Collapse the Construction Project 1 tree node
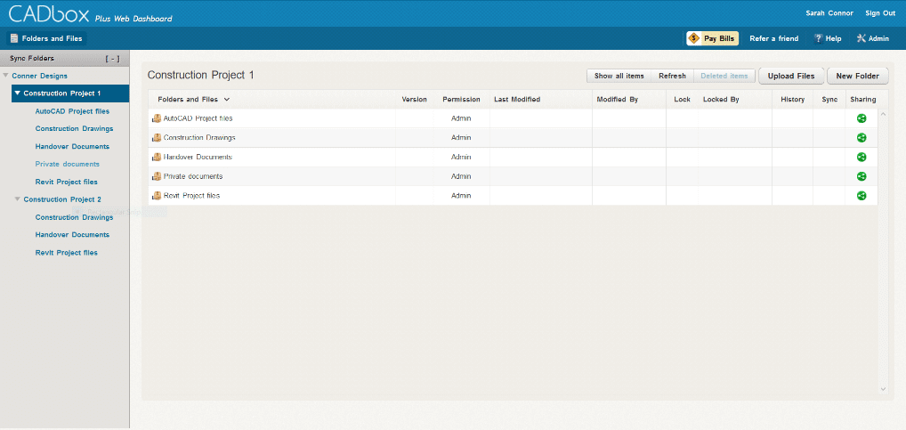 [x=17, y=93]
